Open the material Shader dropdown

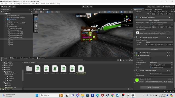point(156,82)
